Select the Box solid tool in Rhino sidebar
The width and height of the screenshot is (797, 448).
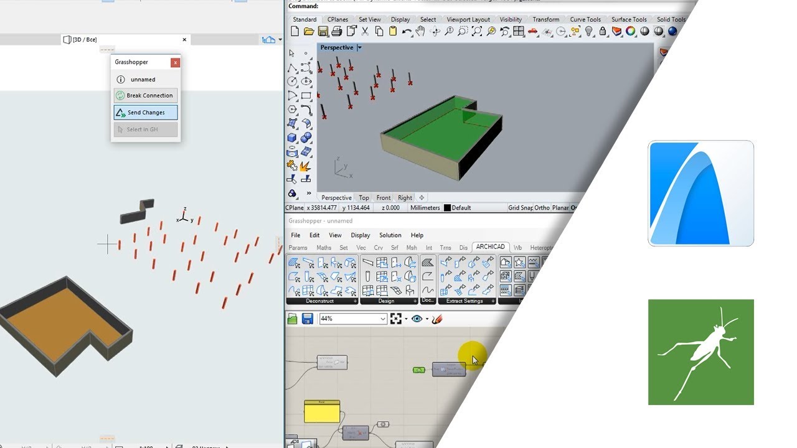tap(292, 138)
